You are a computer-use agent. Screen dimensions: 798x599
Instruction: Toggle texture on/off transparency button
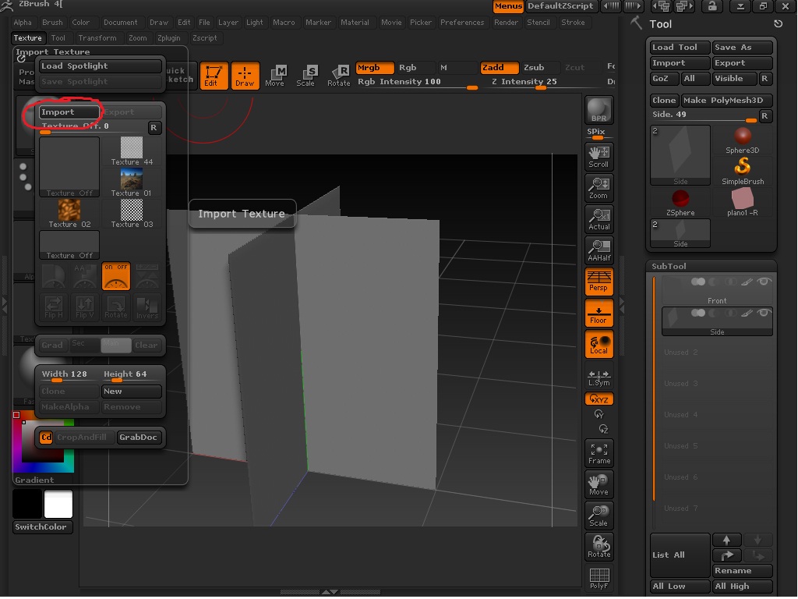pyautogui.click(x=116, y=276)
